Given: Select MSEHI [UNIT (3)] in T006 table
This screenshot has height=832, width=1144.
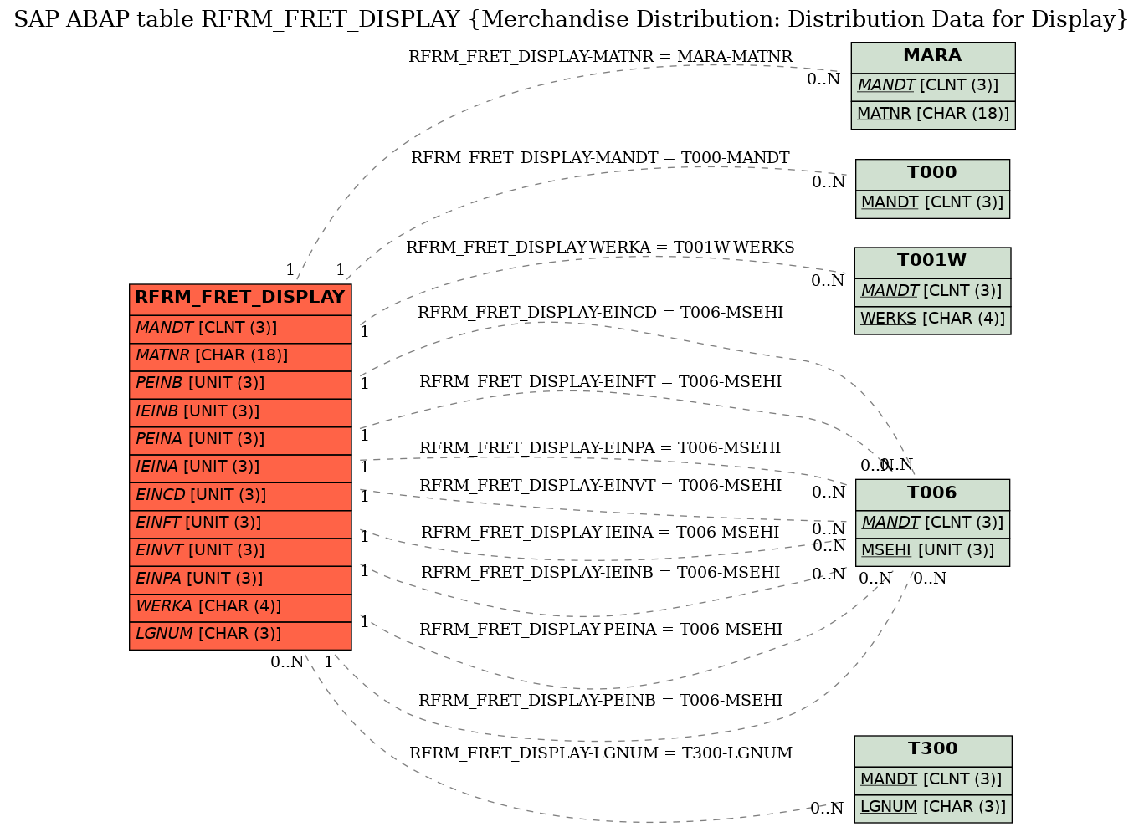Looking at the screenshot, I should (x=932, y=551).
